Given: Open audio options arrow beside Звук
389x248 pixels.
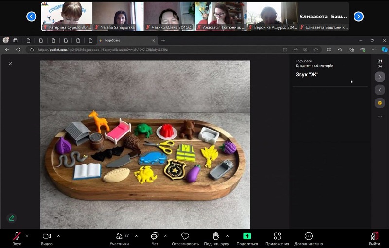Looking at the screenshot, I should point(27,236).
